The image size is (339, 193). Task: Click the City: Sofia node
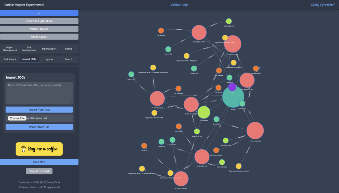[144, 146]
